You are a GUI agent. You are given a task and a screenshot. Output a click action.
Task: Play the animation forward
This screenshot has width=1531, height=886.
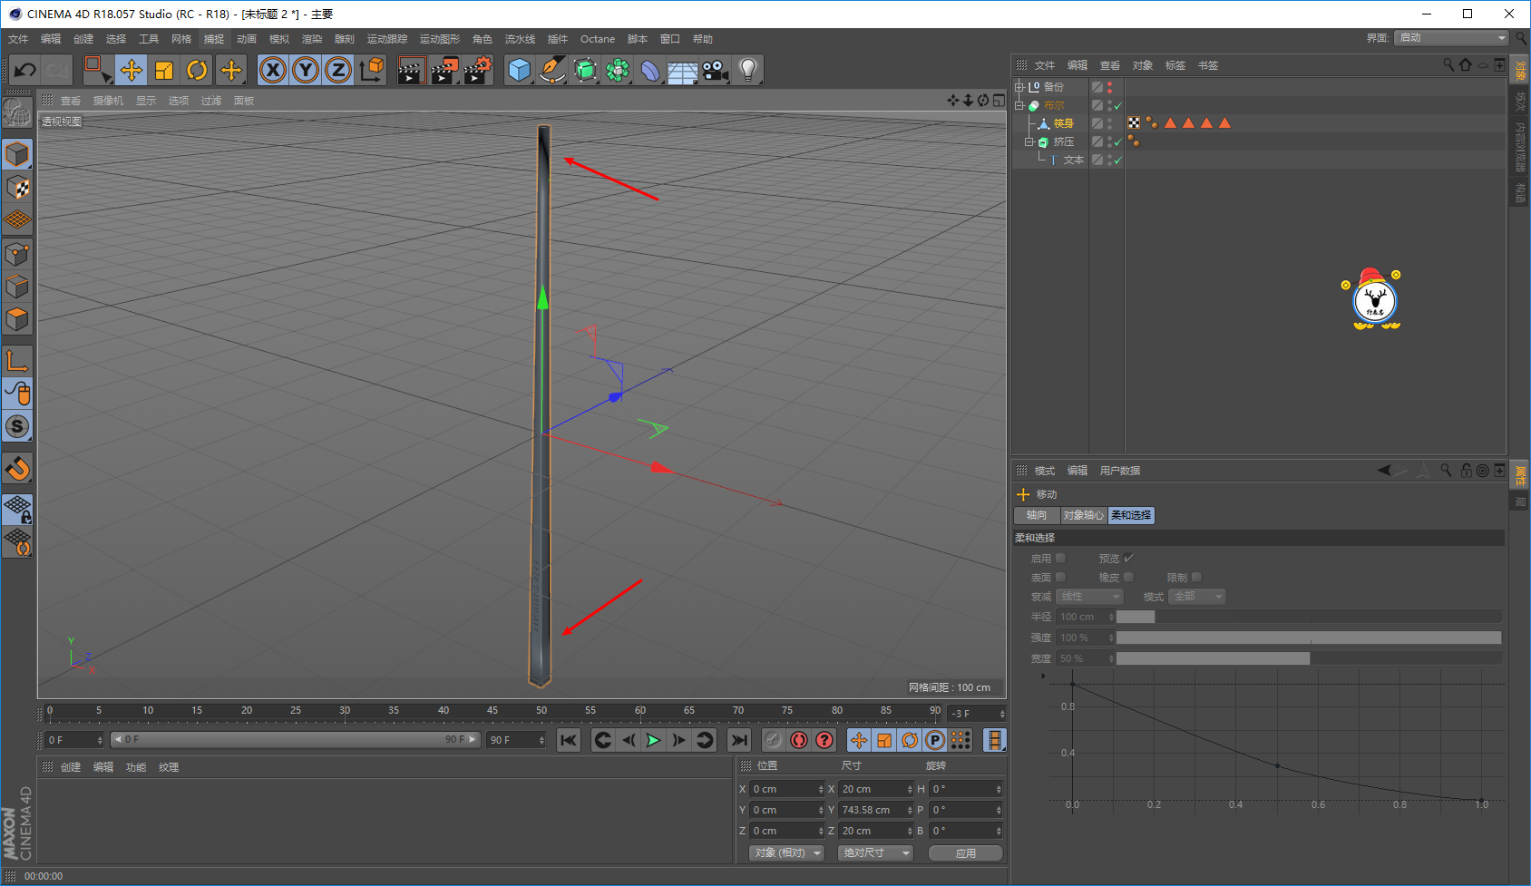click(653, 740)
